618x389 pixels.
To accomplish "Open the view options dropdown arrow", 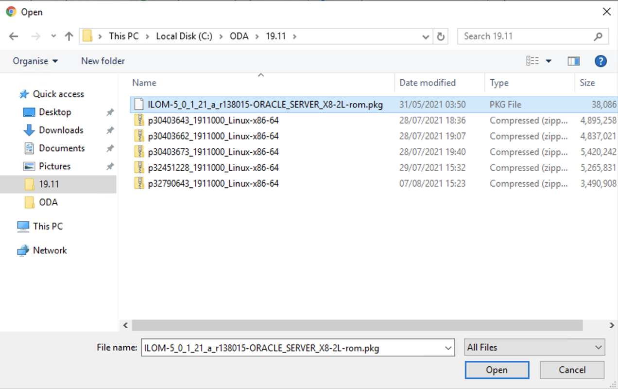I will (x=549, y=61).
